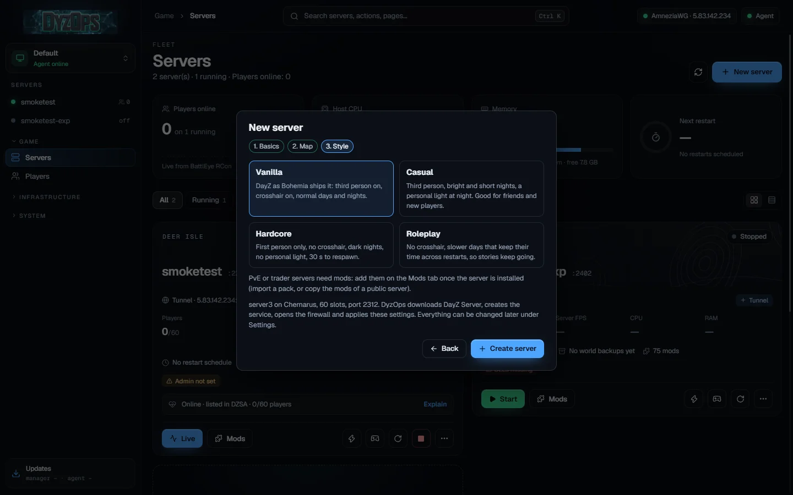Choose the Roleplay style card

(471, 245)
